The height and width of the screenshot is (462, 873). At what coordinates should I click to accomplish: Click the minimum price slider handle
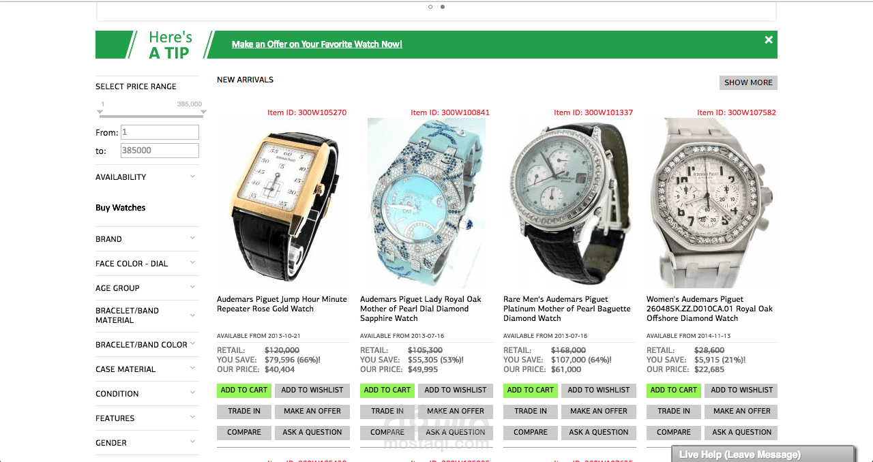(x=102, y=112)
